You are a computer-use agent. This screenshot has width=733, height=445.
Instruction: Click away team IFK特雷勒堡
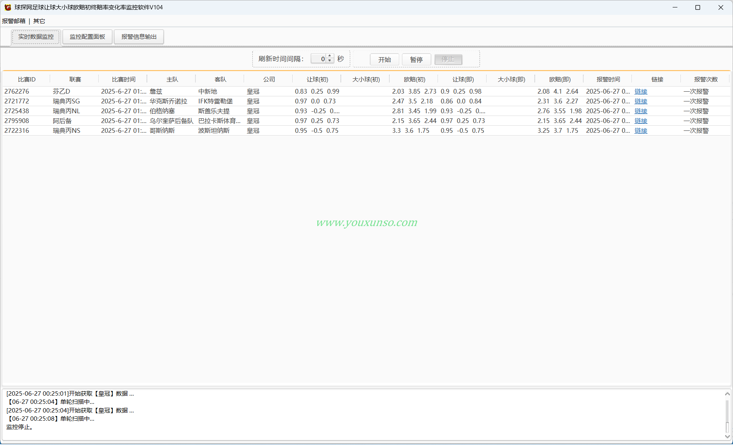click(215, 101)
